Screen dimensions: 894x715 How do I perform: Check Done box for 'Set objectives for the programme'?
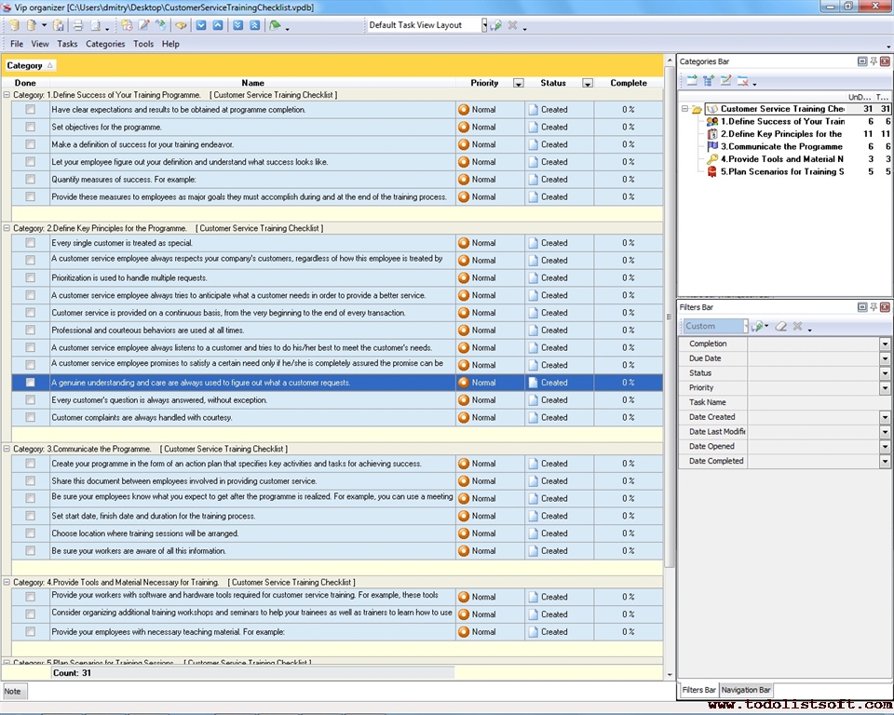(31, 127)
